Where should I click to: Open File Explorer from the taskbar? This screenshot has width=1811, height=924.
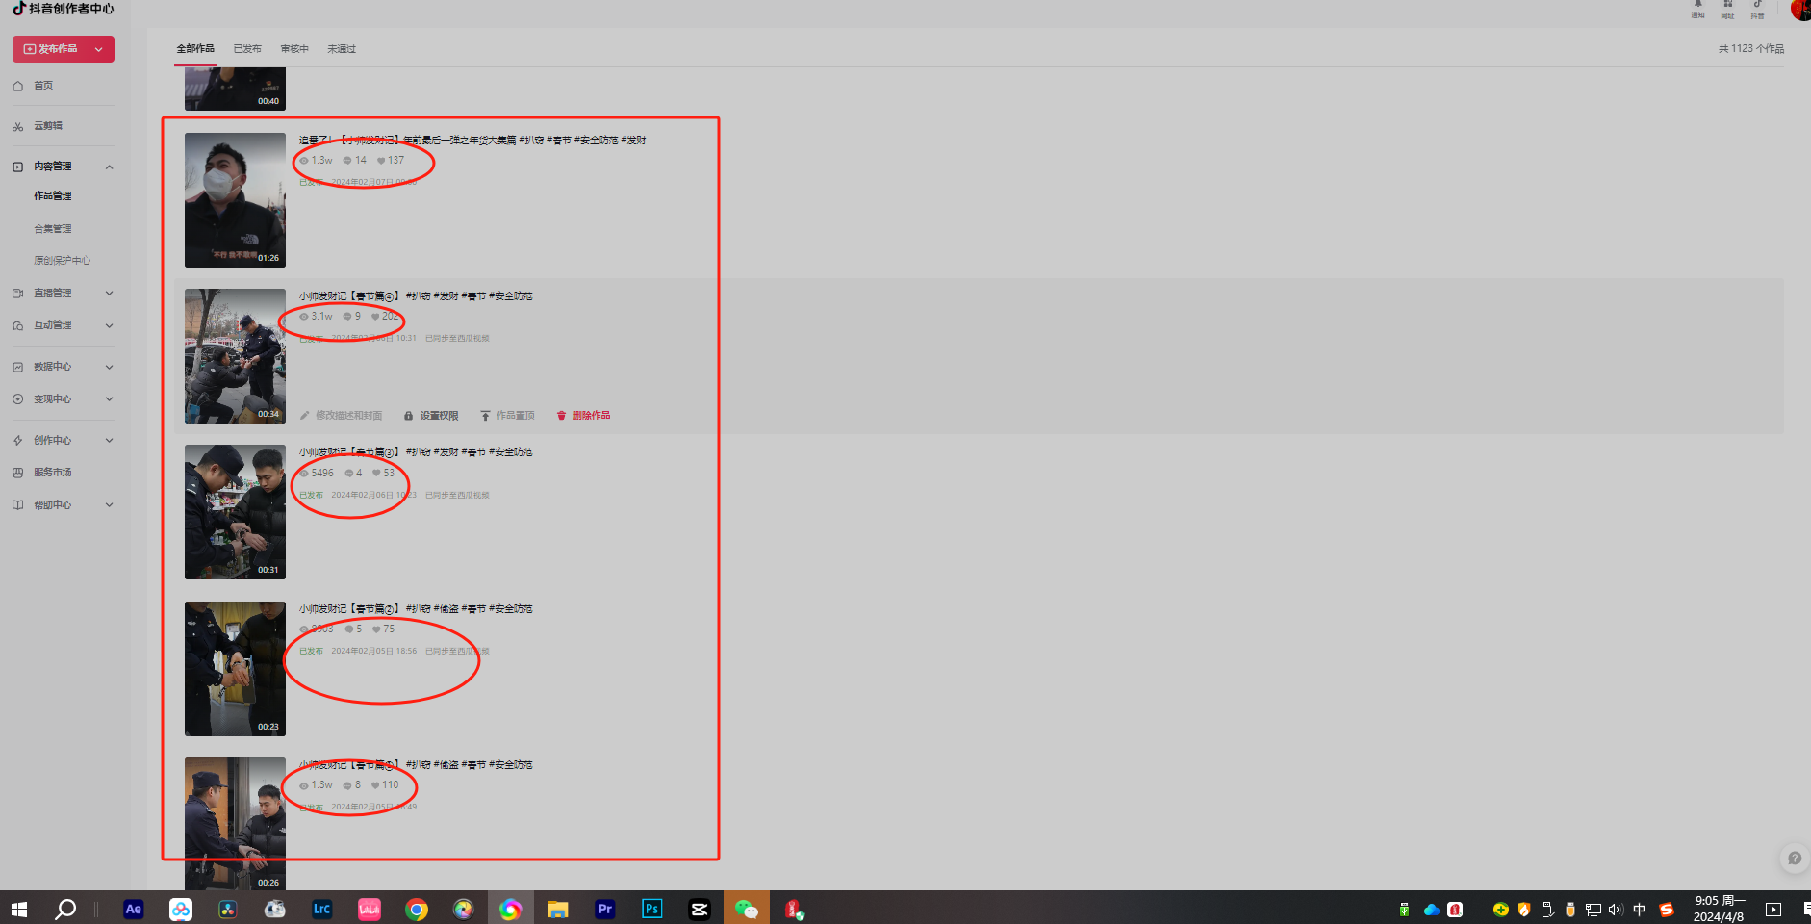click(558, 909)
